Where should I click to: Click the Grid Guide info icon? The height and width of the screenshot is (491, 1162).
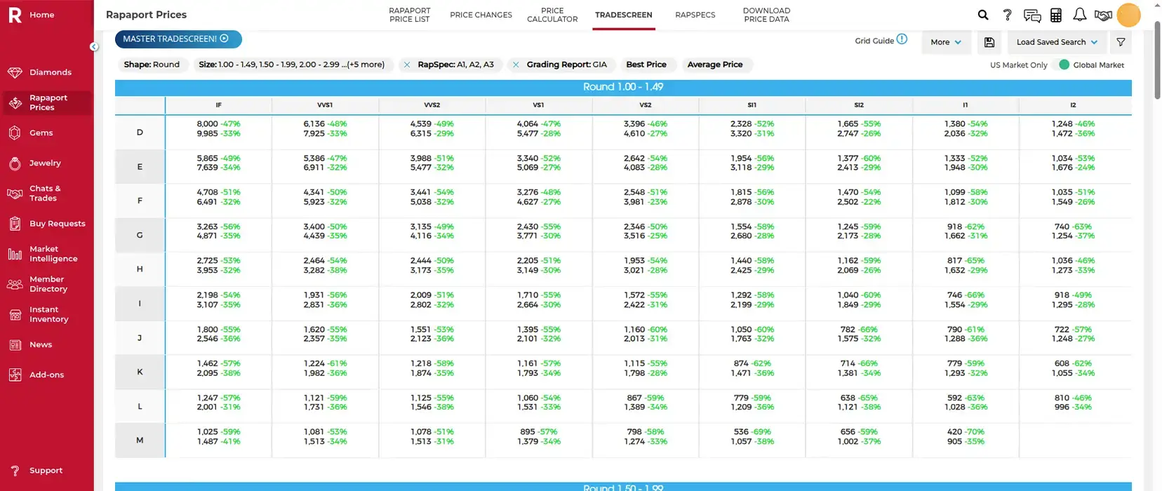[902, 39]
